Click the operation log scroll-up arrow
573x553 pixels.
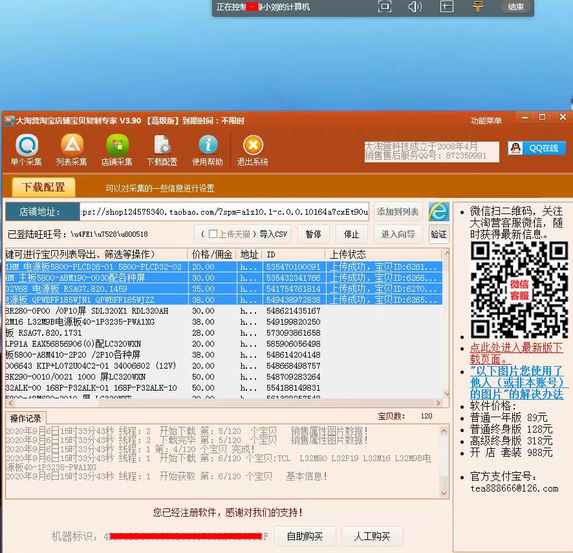(x=444, y=431)
